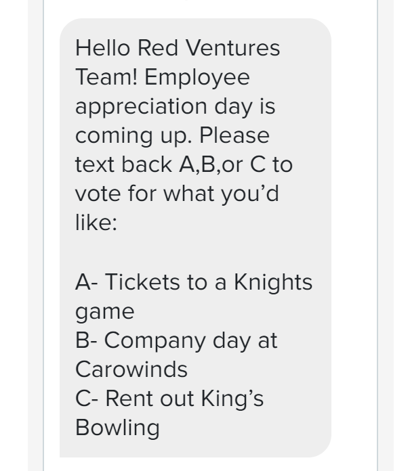The height and width of the screenshot is (471, 410).
Task: Click the word 'King's' in option C
Action: point(232,399)
